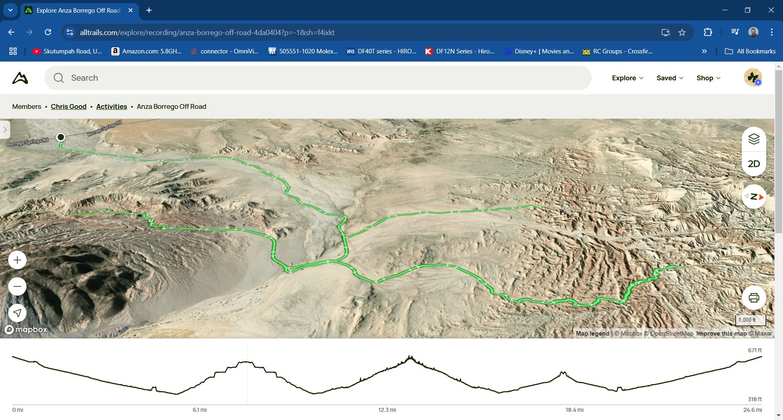Select the Explore Anza Borrego browser tab
This screenshot has width=783, height=420.
pos(77,10)
